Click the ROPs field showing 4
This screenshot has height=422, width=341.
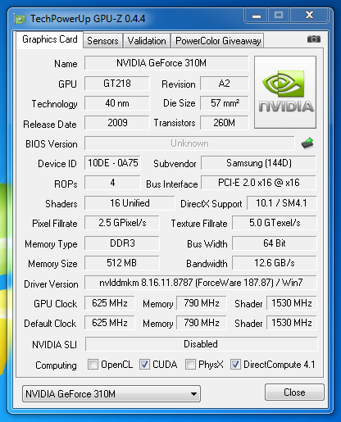coord(112,183)
